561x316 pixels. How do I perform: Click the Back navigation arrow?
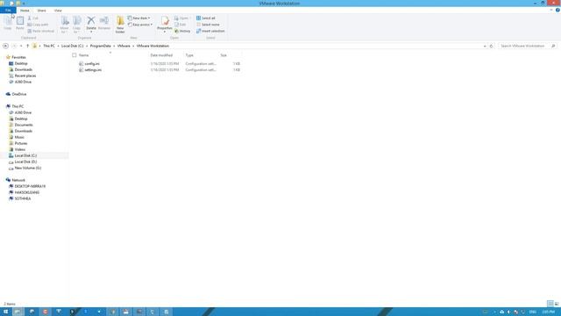click(x=5, y=46)
